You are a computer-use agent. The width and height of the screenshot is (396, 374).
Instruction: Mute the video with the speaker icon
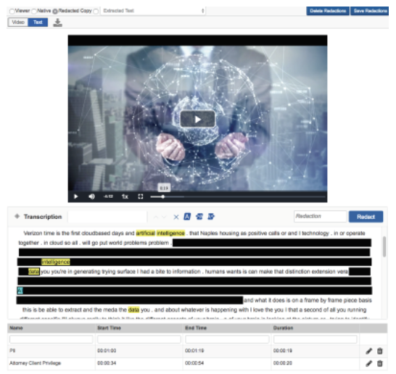[x=91, y=196]
